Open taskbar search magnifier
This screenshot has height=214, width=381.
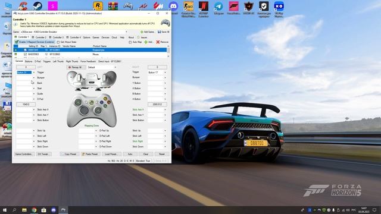point(14,210)
